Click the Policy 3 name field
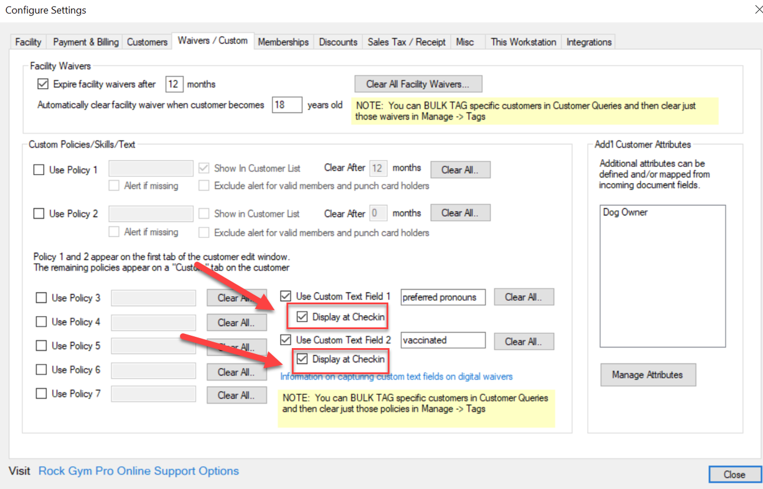Viewport: 763px width, 489px height. click(153, 298)
